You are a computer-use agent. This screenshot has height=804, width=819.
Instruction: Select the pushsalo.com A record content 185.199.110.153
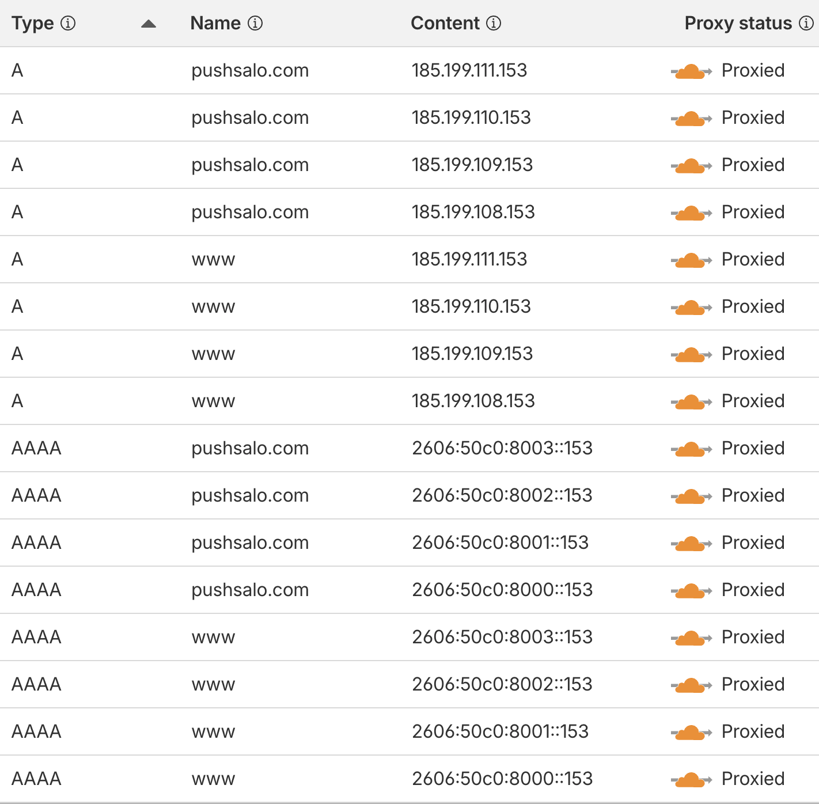pyautogui.click(x=471, y=117)
